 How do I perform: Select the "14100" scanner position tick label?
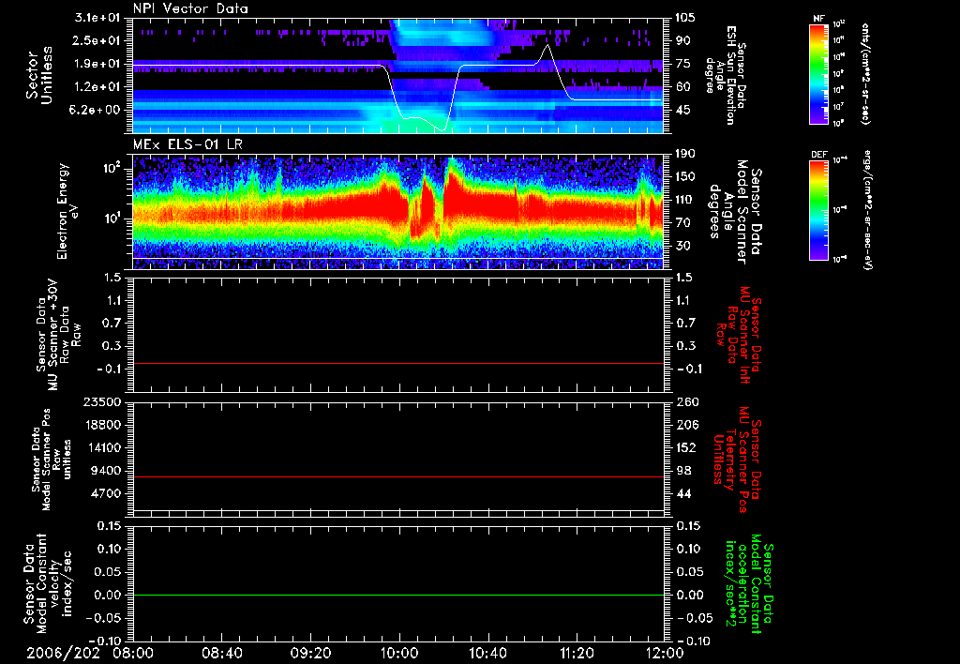click(x=103, y=447)
